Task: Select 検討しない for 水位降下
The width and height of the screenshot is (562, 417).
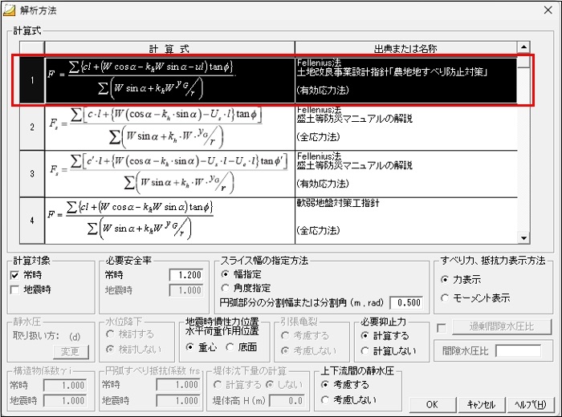Action: point(110,349)
